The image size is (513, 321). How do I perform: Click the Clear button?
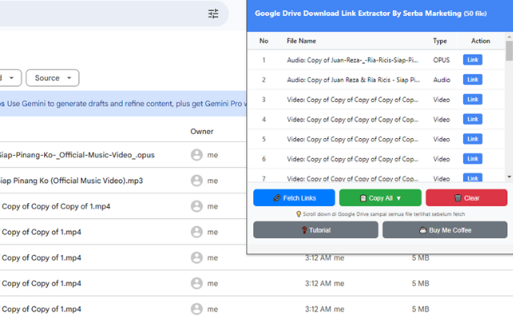[x=467, y=198]
